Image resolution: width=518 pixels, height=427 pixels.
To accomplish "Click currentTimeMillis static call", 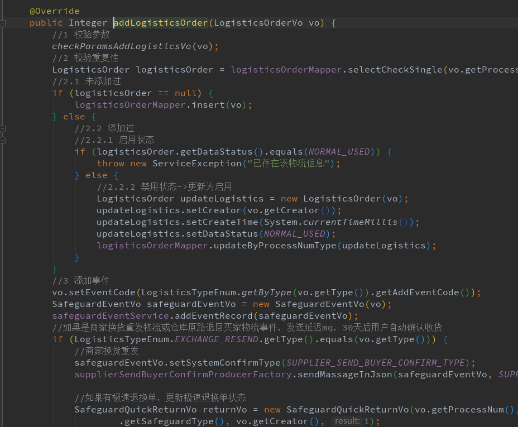I will point(350,222).
